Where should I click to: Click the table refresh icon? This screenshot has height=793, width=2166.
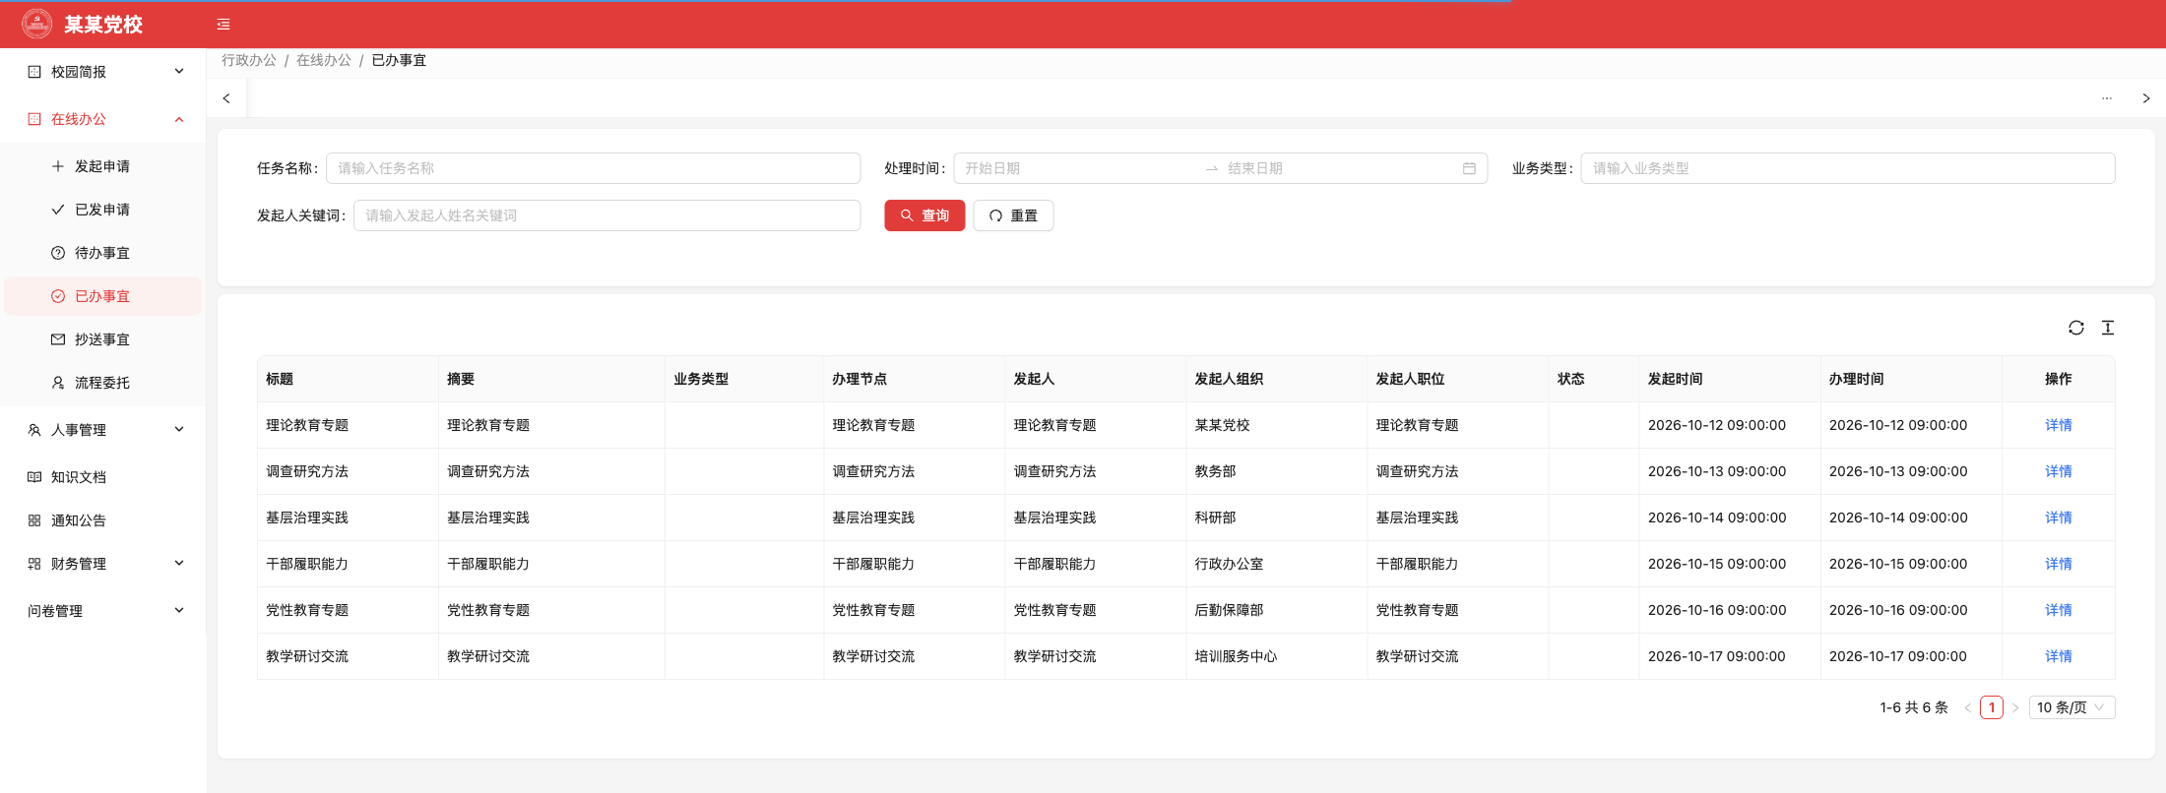pyautogui.click(x=2076, y=328)
